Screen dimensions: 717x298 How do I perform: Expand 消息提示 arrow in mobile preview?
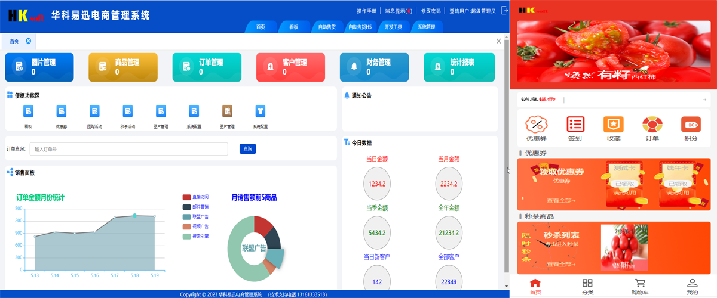704,100
